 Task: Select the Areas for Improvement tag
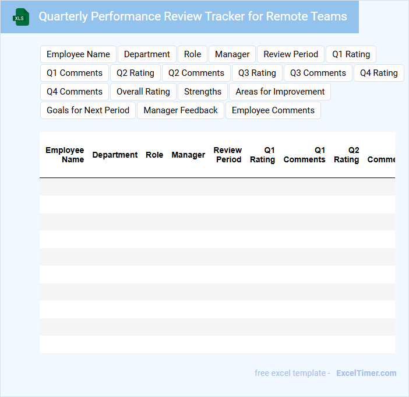280,92
